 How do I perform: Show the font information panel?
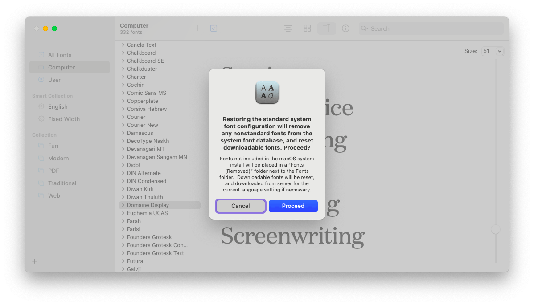point(345,28)
